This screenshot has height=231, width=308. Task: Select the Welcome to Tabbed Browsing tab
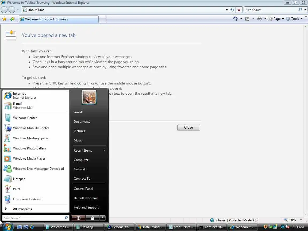click(x=59, y=19)
